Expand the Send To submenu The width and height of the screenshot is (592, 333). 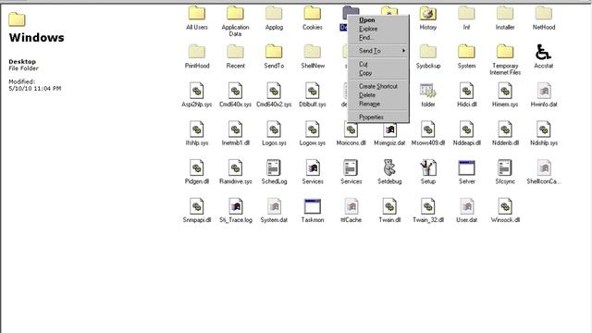coord(378,51)
